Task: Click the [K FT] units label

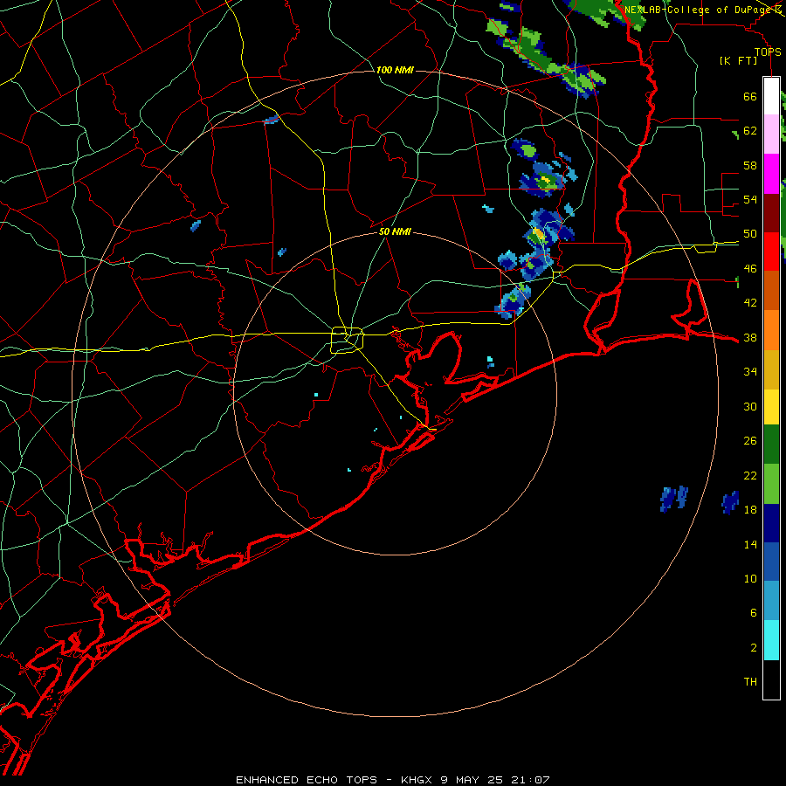Action: [738, 60]
